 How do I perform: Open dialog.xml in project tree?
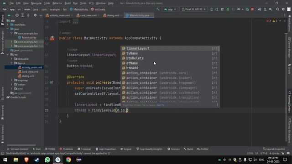[26, 76]
